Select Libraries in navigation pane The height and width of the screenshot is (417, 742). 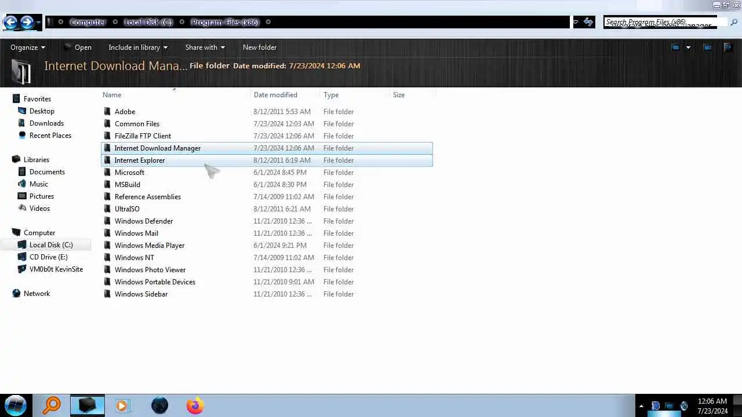[37, 160]
